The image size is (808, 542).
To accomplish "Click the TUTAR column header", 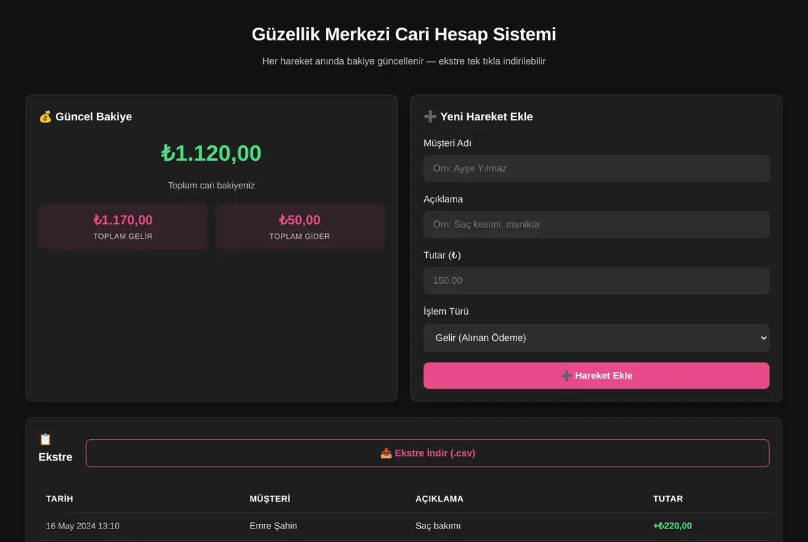I will coord(668,499).
